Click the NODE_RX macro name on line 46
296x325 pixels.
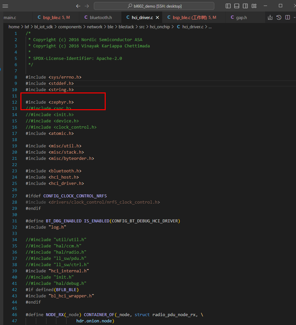coord(55,314)
